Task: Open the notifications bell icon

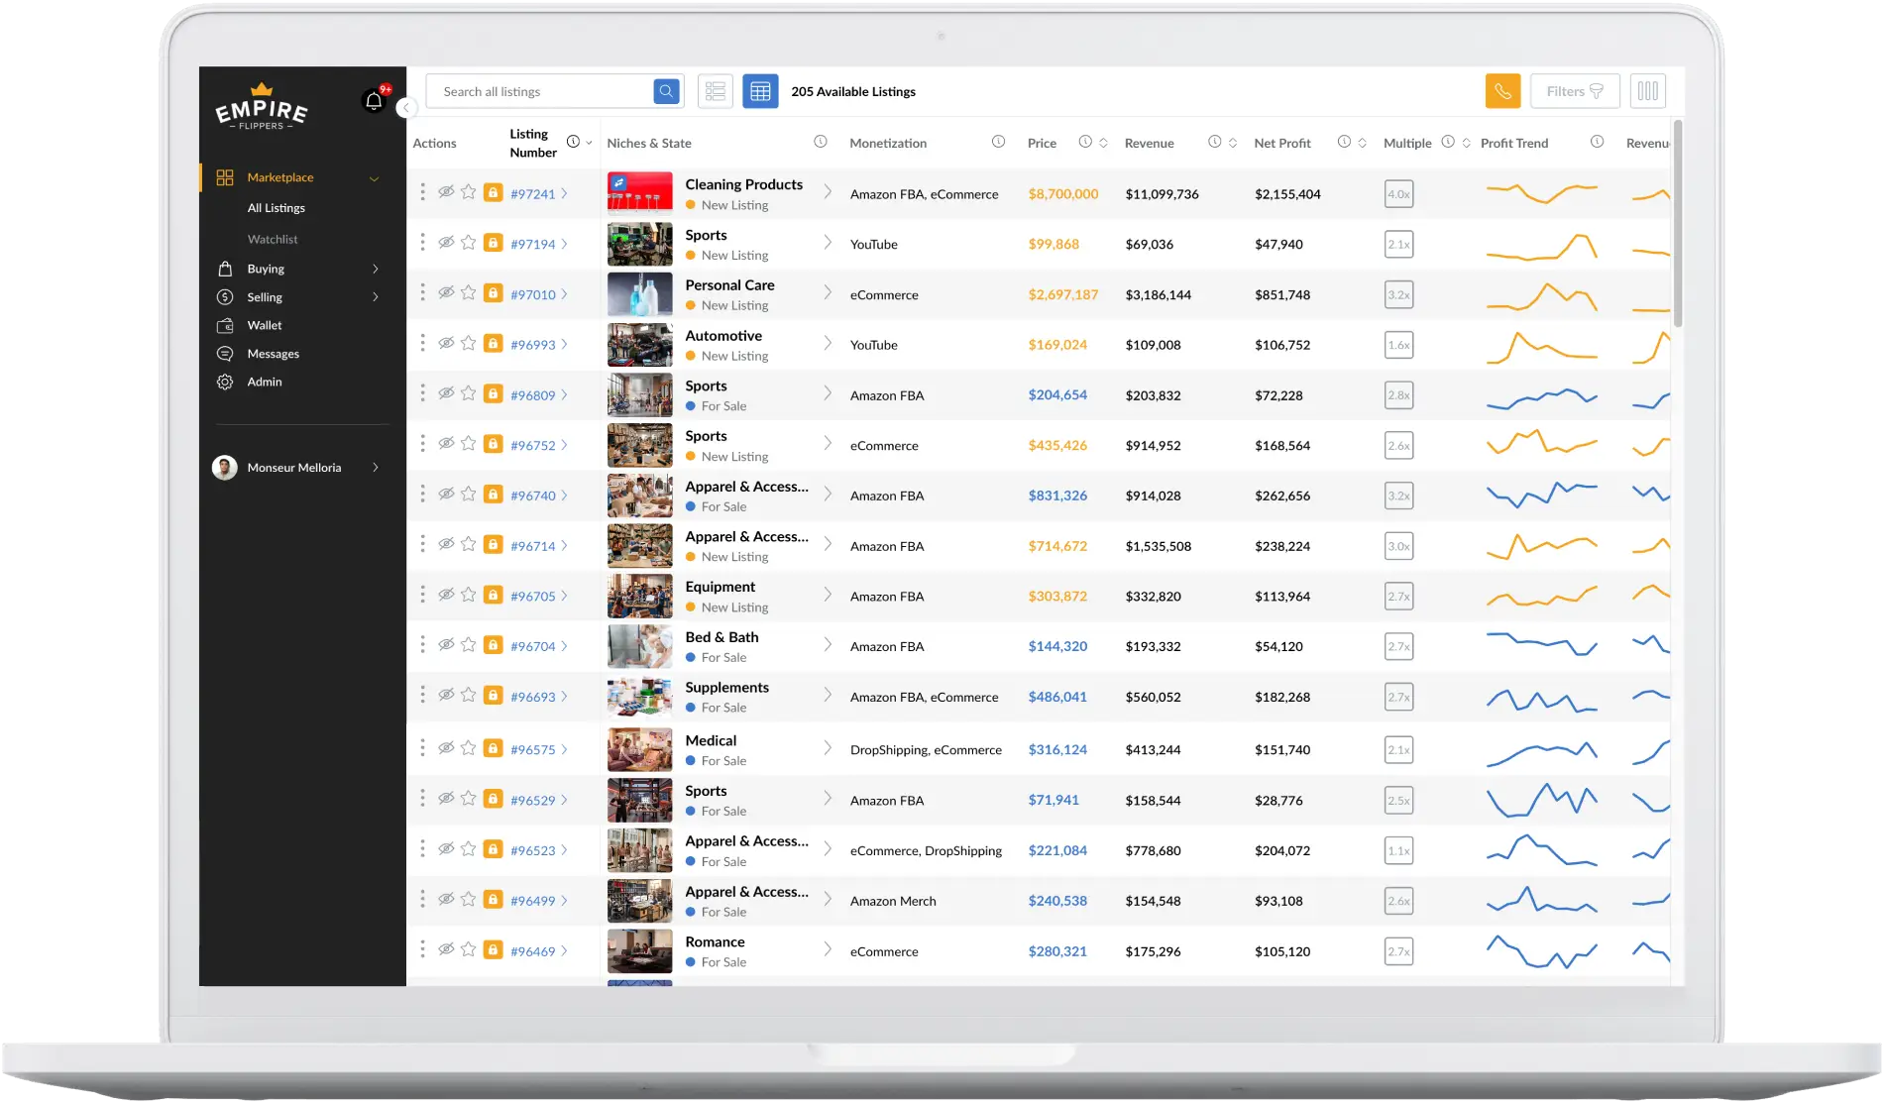Action: click(374, 101)
